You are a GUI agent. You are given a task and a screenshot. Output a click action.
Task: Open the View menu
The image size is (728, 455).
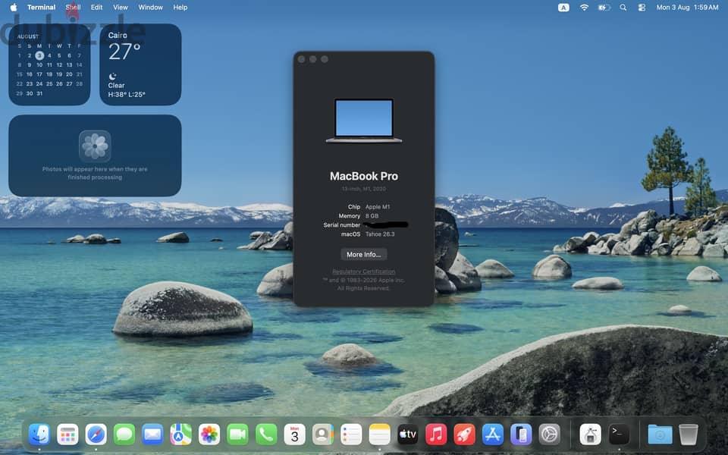pyautogui.click(x=121, y=8)
